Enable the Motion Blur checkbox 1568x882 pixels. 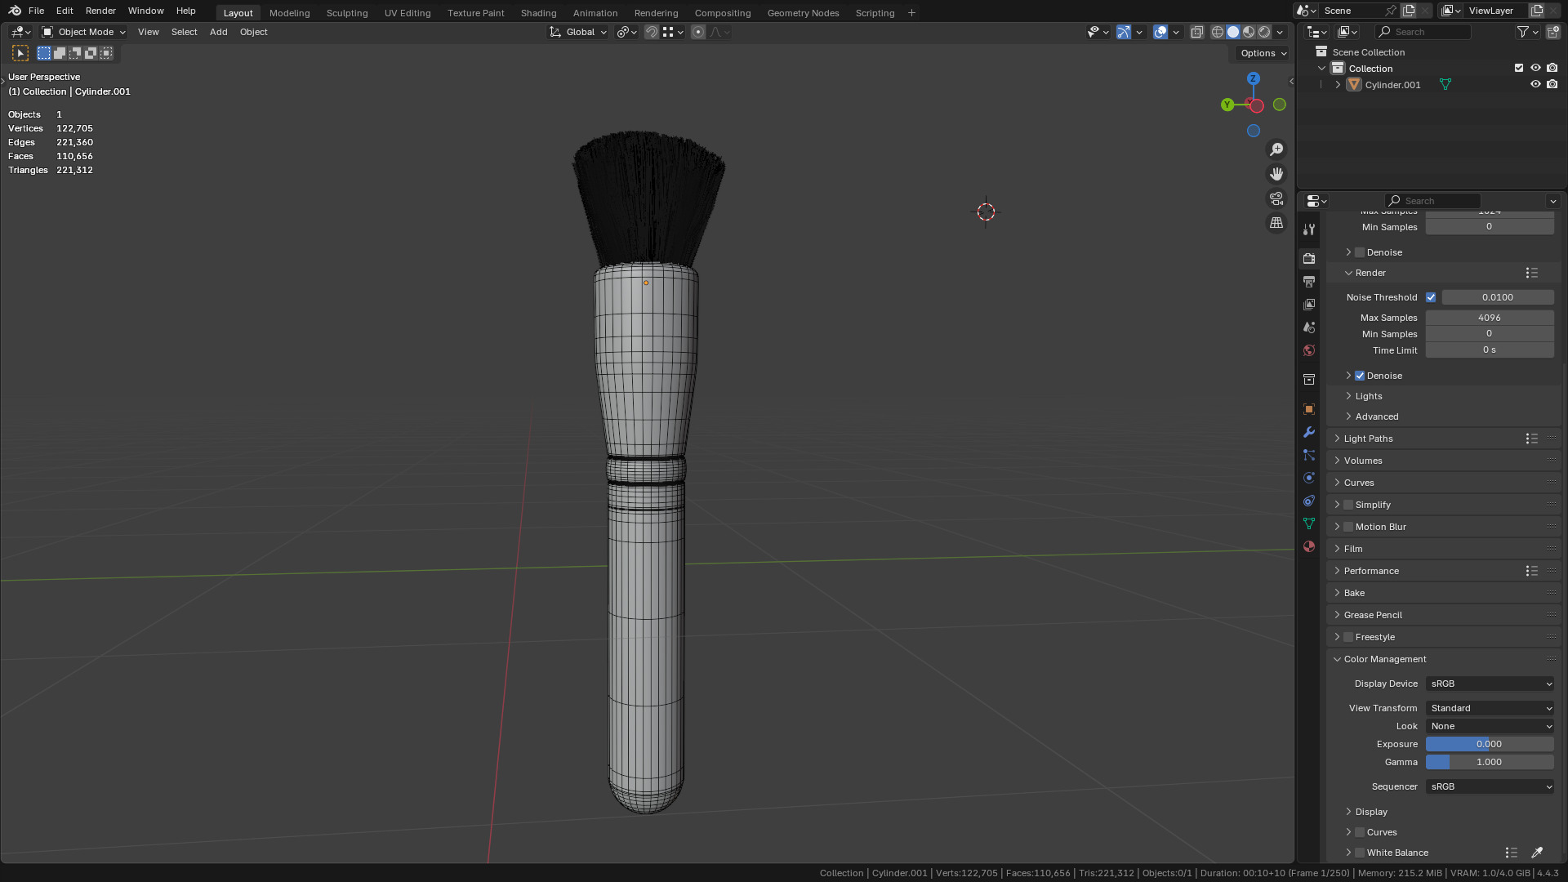point(1348,527)
